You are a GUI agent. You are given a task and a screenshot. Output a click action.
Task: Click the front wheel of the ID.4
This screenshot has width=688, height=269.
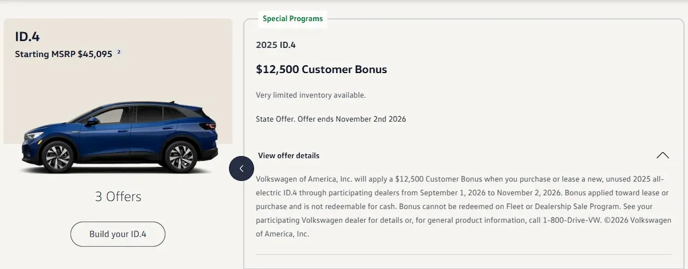pyautogui.click(x=57, y=157)
